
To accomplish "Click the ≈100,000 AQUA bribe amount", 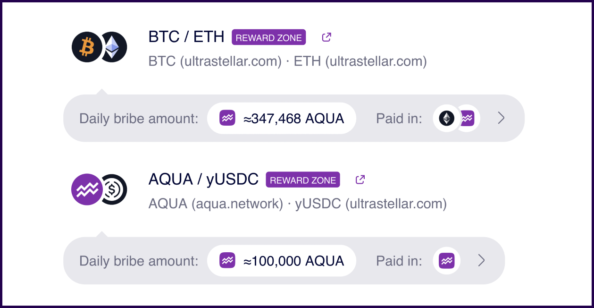I will pyautogui.click(x=293, y=261).
